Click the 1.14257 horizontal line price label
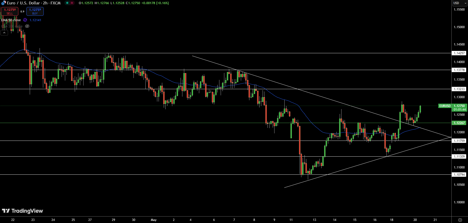468x223 pixels. click(459, 53)
